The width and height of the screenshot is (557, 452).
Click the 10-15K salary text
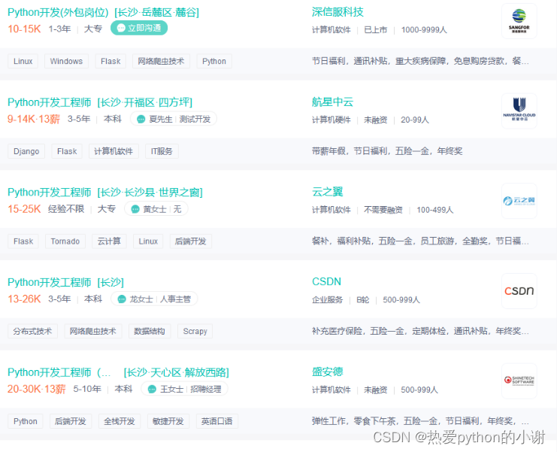tap(25, 29)
